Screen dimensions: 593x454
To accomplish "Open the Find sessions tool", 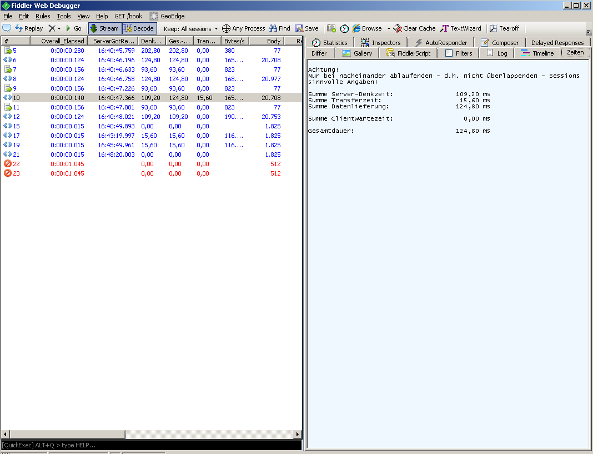I will 279,28.
